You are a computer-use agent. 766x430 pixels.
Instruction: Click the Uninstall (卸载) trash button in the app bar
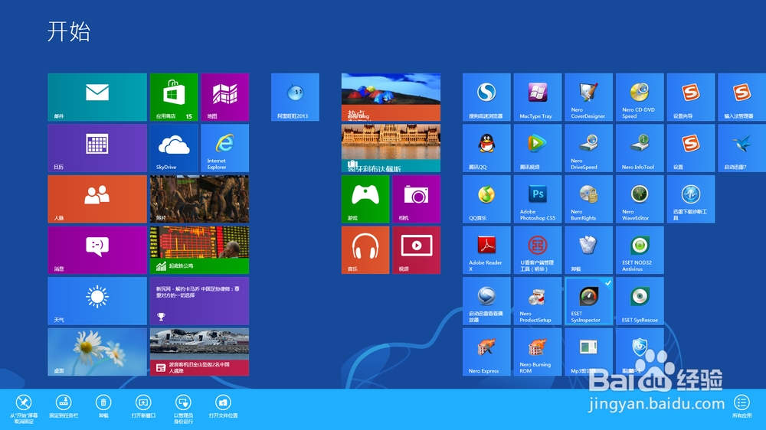point(103,406)
